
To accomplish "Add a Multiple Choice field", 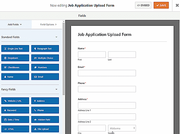I will [x=45, y=58].
